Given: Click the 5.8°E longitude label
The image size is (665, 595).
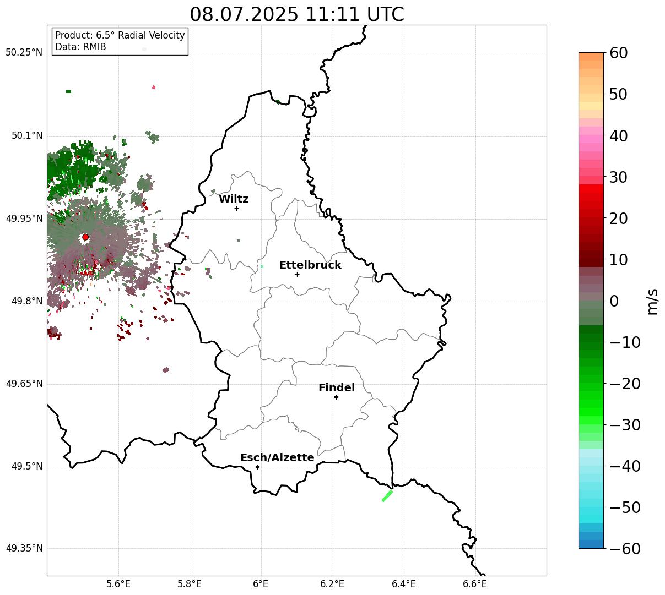Looking at the screenshot, I should pos(190,584).
